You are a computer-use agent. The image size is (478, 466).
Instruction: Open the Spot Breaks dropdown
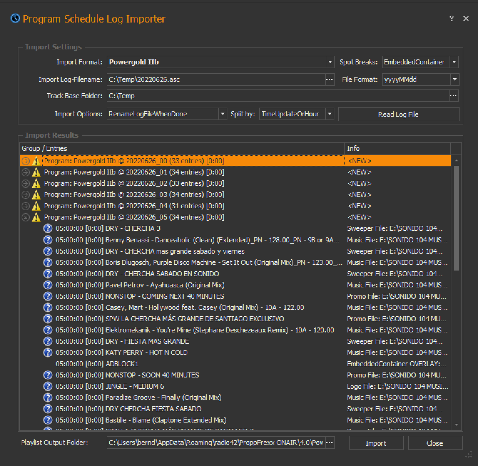click(454, 62)
